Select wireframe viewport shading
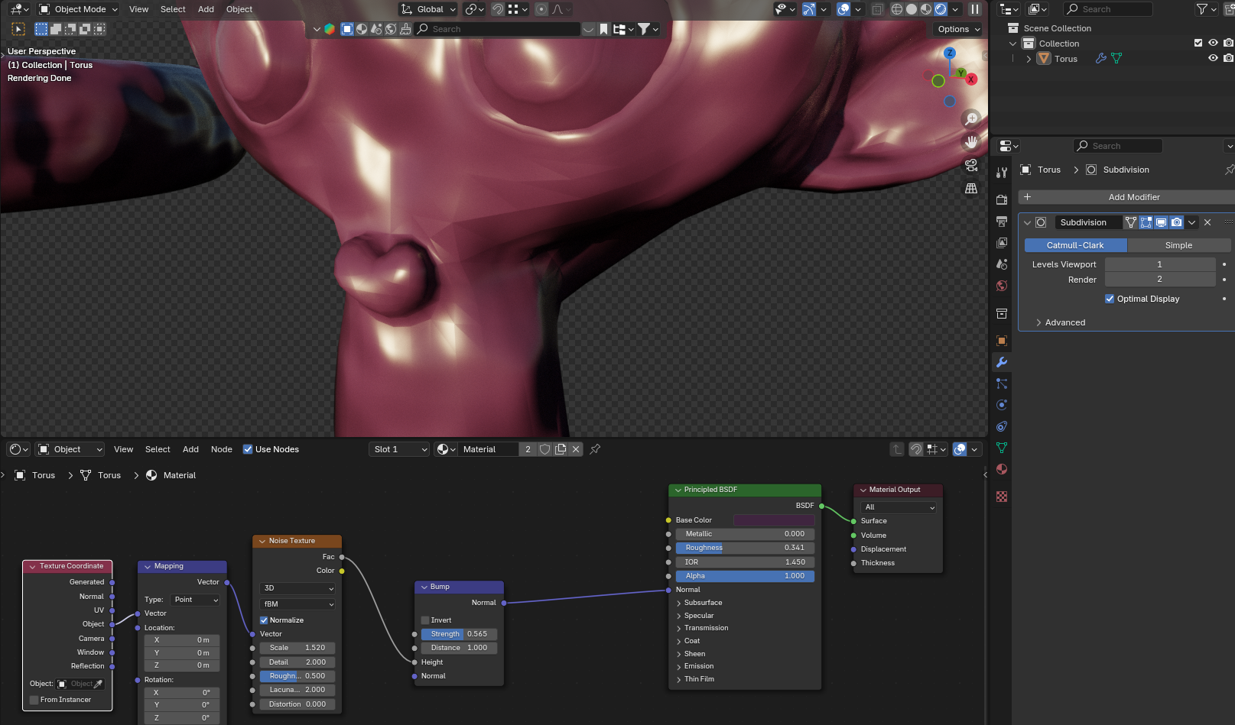 [x=897, y=9]
